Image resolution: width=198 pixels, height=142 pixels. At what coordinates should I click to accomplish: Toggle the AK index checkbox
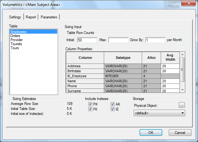pos(113,104)
